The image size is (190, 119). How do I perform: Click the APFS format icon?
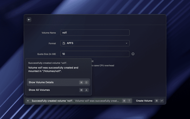point(64,43)
